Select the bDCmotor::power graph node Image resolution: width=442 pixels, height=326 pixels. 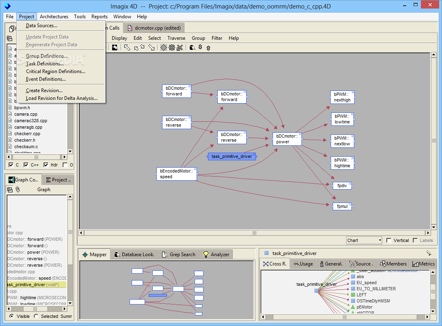[x=287, y=139]
